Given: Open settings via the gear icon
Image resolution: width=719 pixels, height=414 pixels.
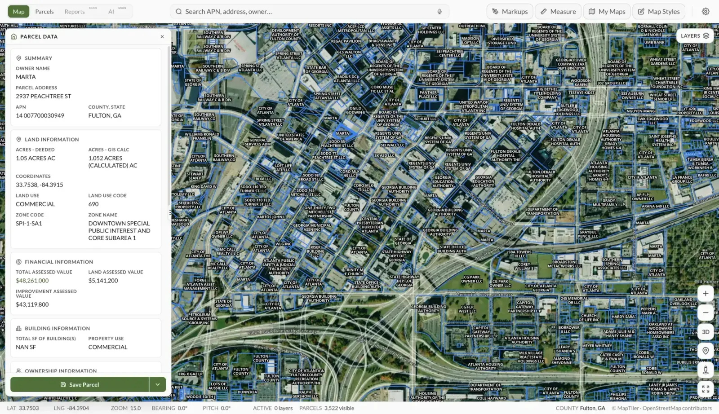Looking at the screenshot, I should (706, 12).
